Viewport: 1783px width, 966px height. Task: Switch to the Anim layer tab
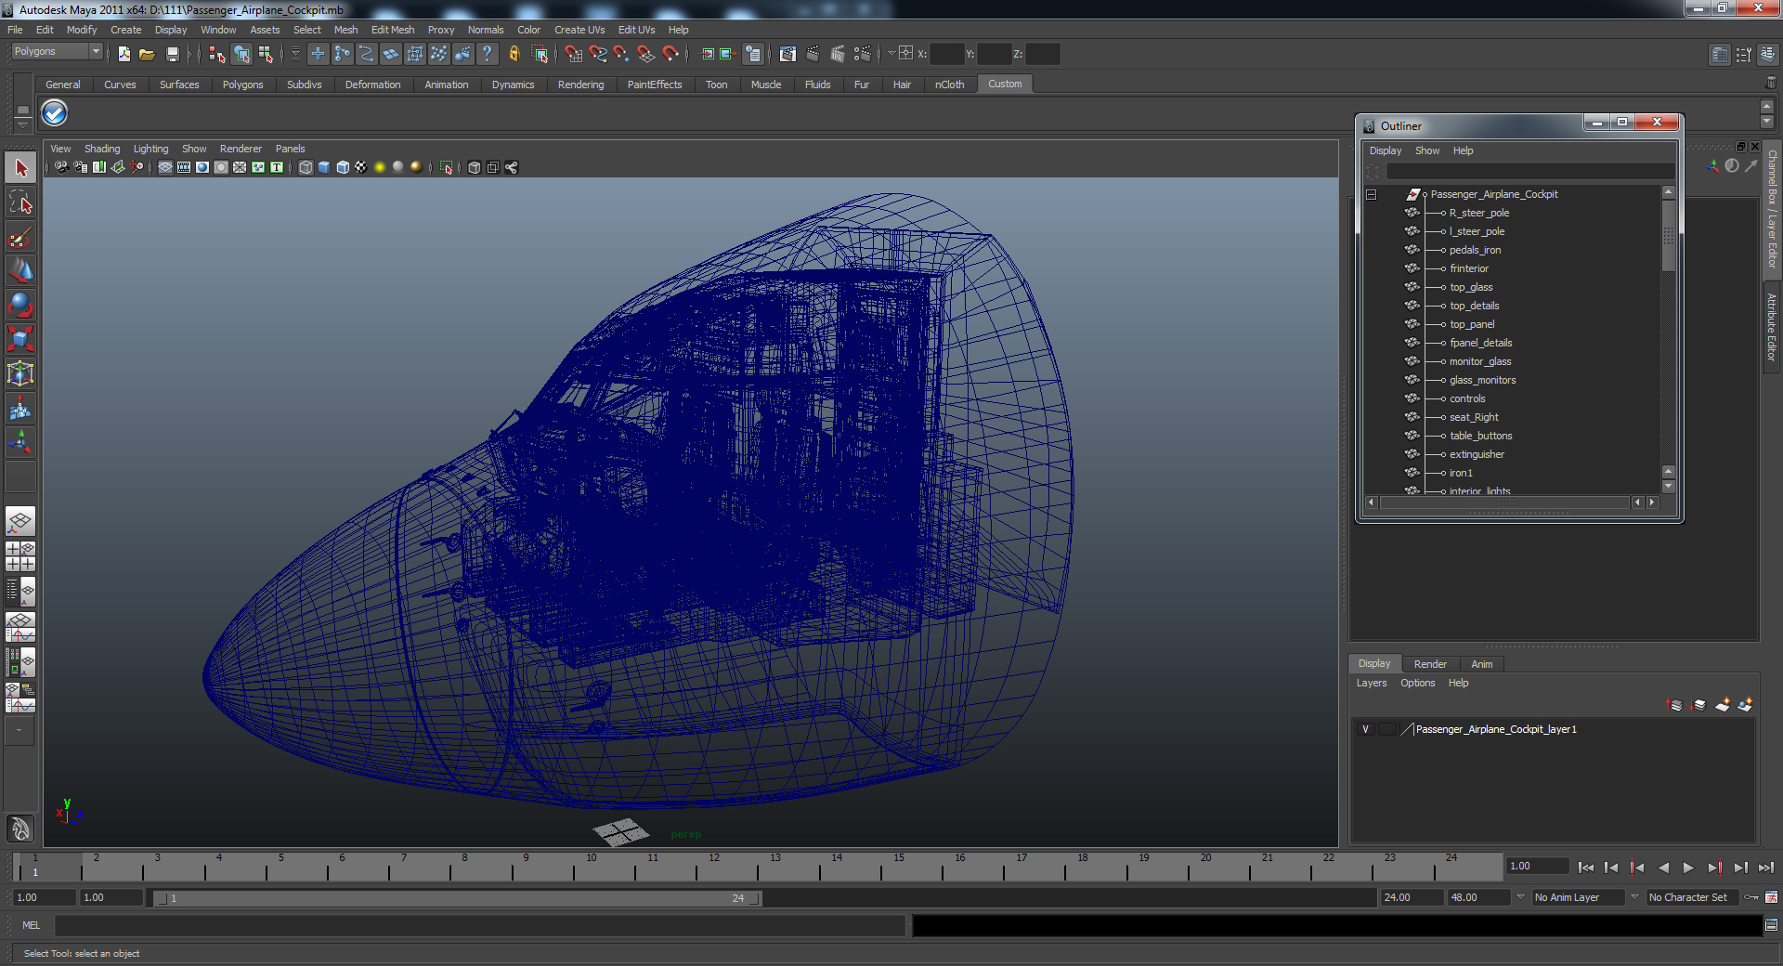pos(1482,664)
